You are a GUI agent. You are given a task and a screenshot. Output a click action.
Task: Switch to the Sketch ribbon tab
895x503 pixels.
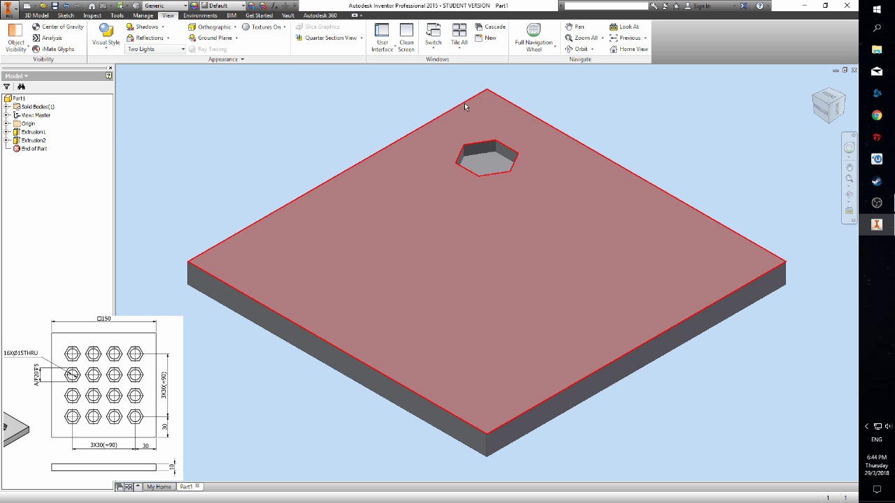click(66, 15)
